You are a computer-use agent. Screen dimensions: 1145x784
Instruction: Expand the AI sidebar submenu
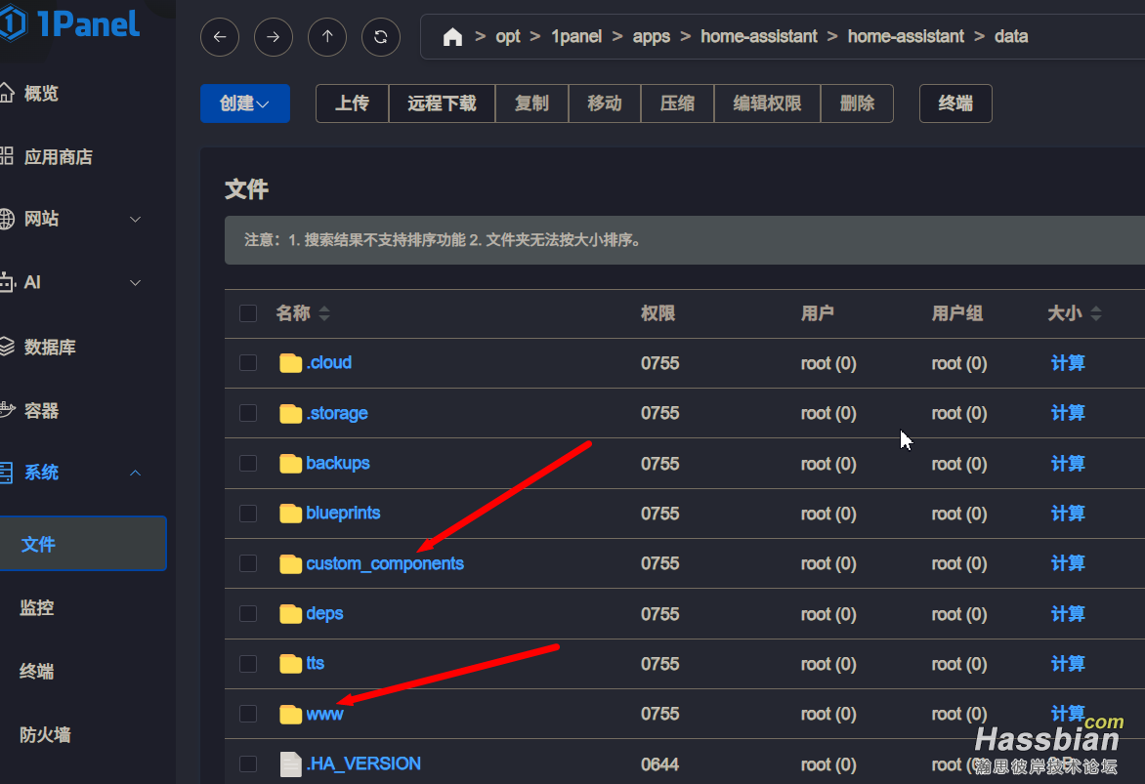pos(135,282)
